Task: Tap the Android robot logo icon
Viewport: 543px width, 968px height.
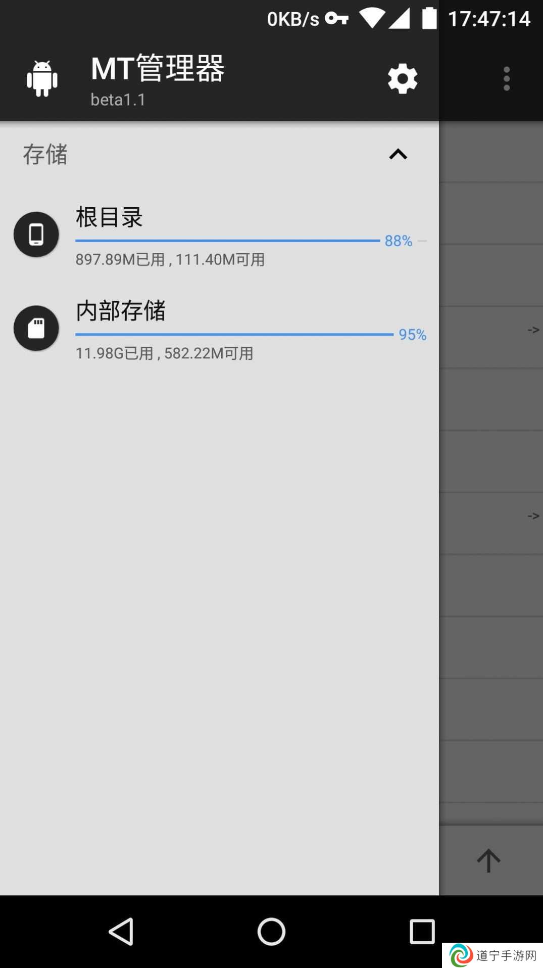Action: [42, 78]
